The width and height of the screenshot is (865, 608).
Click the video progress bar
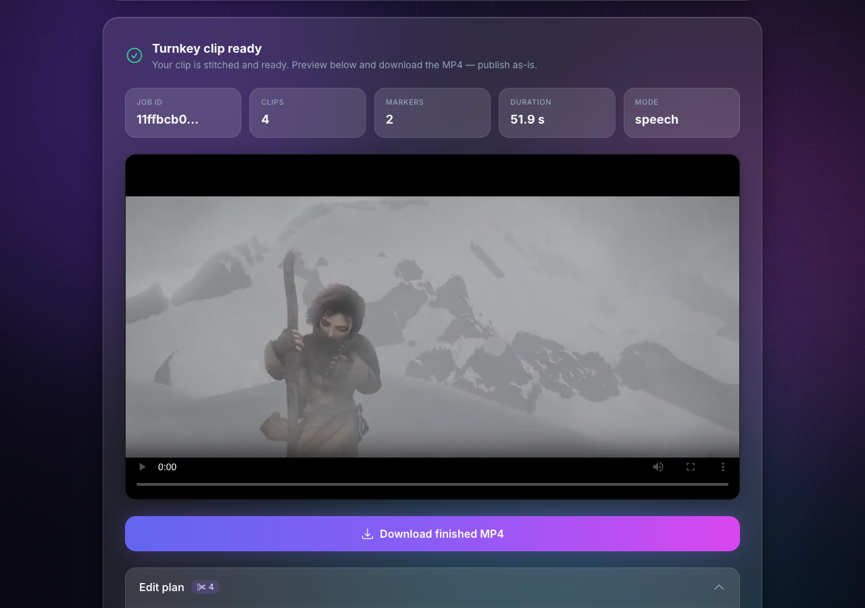point(432,484)
